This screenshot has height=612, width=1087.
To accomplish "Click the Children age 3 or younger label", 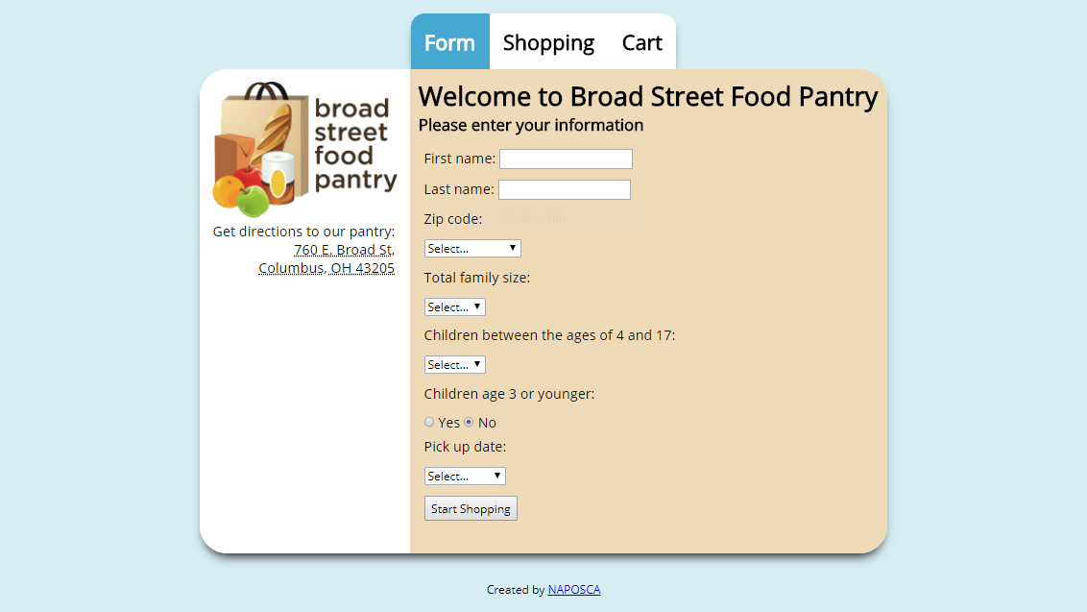I will tap(510, 394).
